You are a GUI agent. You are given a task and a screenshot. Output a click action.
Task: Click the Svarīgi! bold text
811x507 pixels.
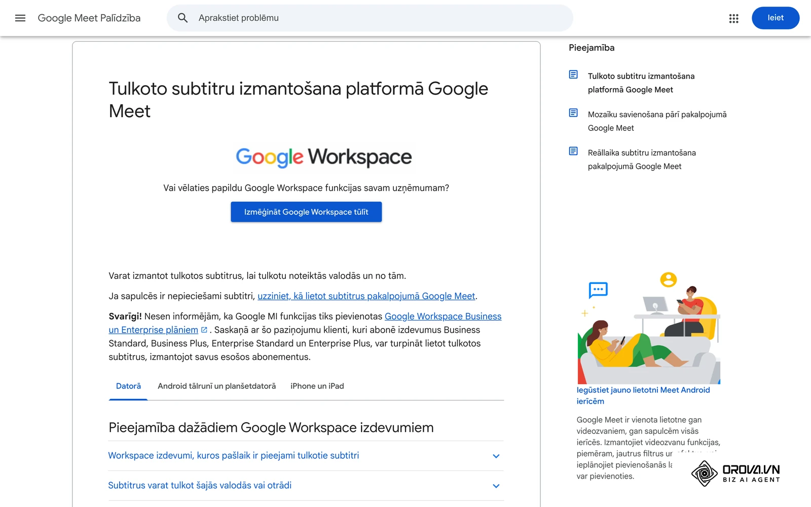coord(125,316)
